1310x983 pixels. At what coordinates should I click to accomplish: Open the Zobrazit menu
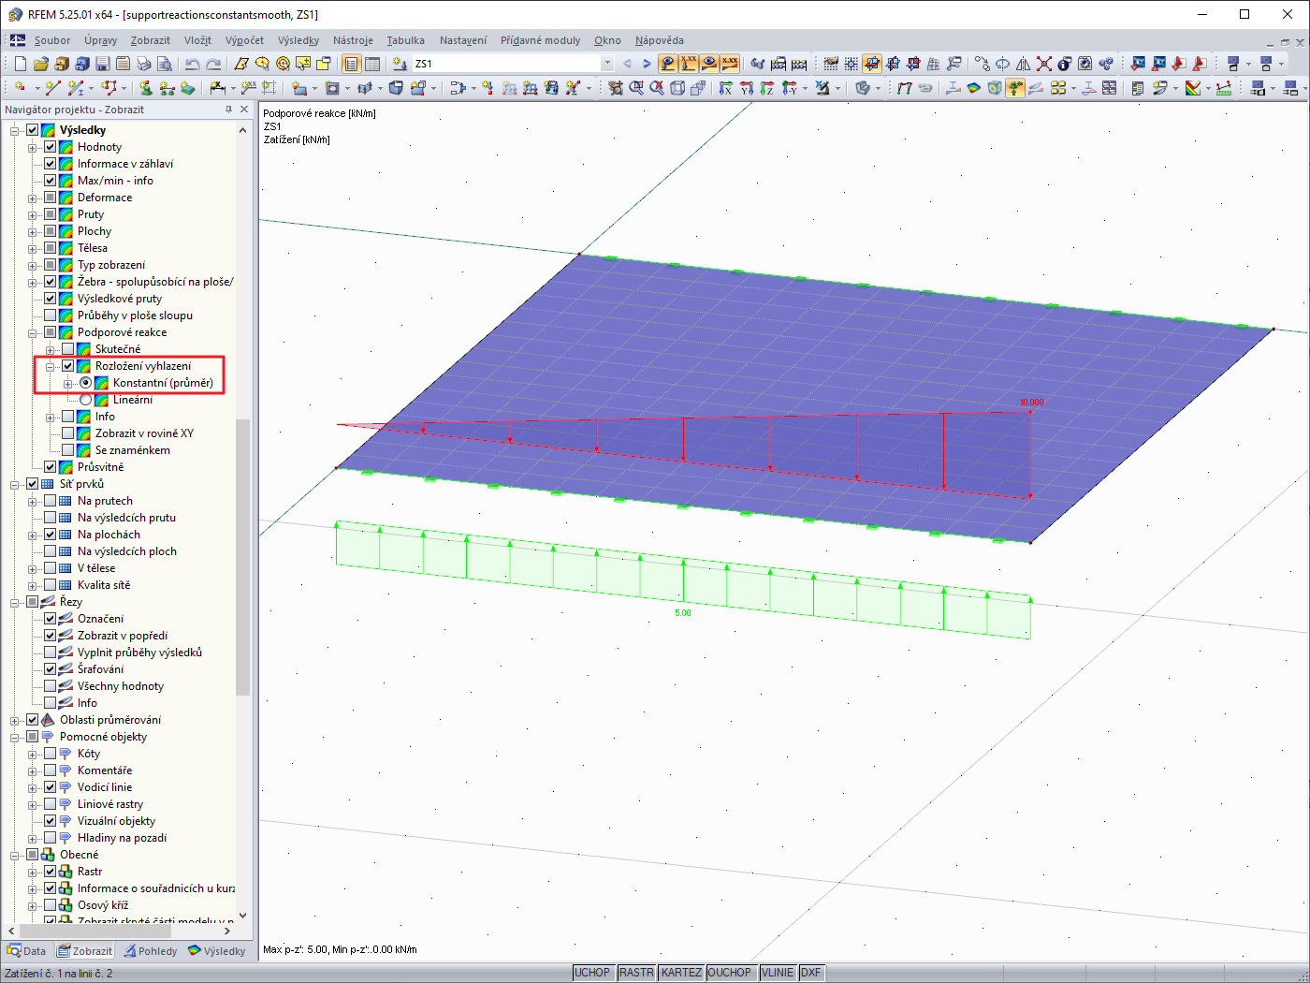(x=151, y=40)
